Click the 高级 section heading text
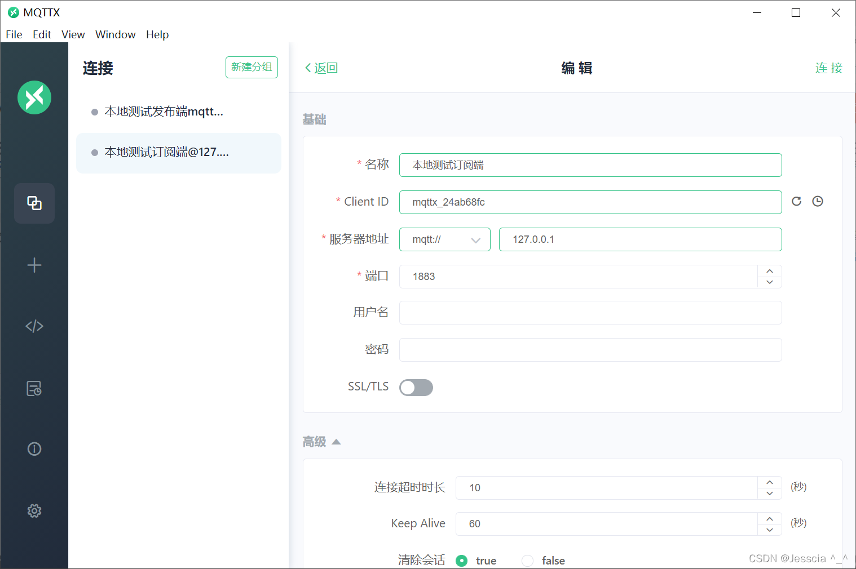This screenshot has height=569, width=856. pyautogui.click(x=315, y=442)
